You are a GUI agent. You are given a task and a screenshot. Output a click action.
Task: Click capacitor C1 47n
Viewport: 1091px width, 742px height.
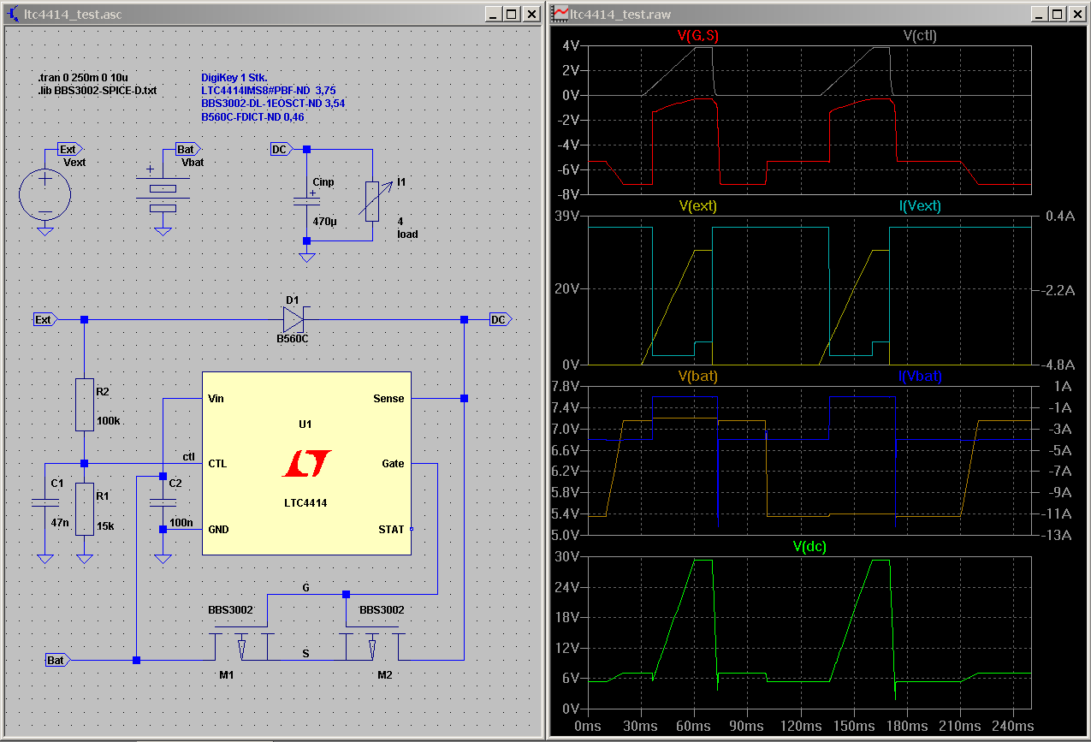click(44, 501)
